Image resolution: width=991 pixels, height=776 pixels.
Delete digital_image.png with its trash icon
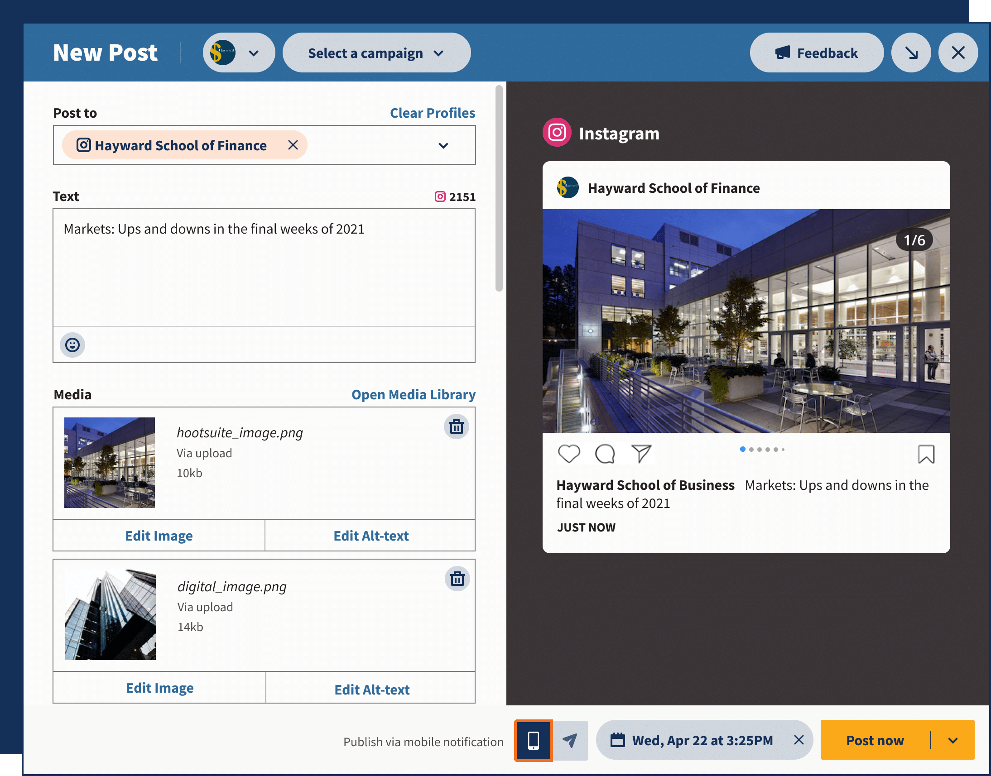pyautogui.click(x=457, y=579)
